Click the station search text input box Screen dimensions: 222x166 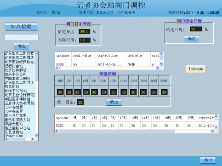point(22,38)
